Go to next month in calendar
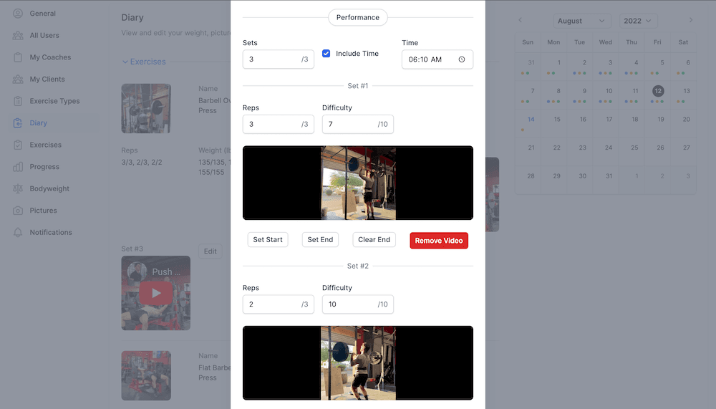The width and height of the screenshot is (716, 409). (x=691, y=20)
